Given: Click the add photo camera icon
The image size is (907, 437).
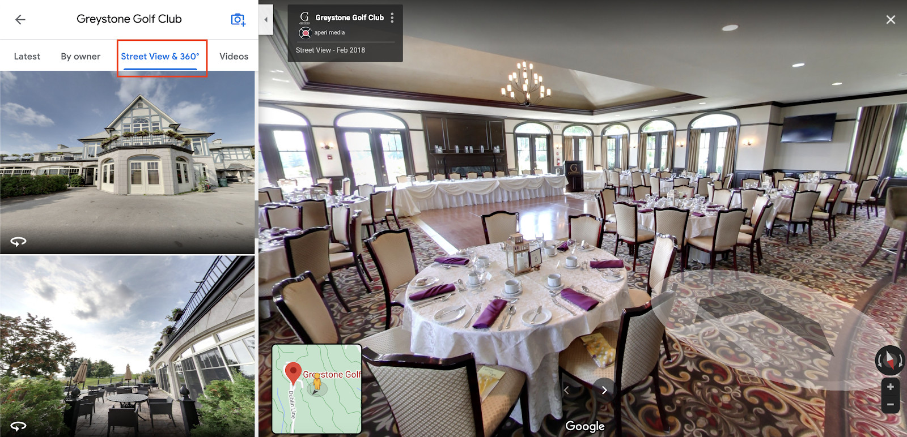Looking at the screenshot, I should coord(238,19).
